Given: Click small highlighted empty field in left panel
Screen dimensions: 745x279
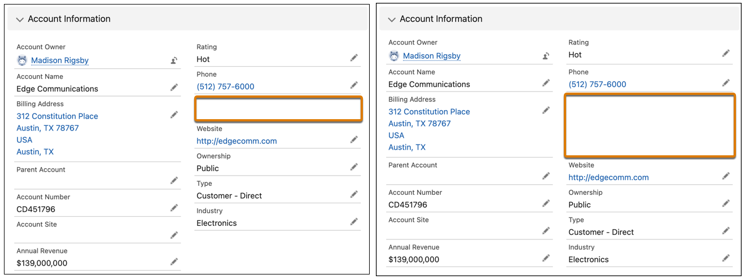Looking at the screenshot, I should tap(278, 109).
